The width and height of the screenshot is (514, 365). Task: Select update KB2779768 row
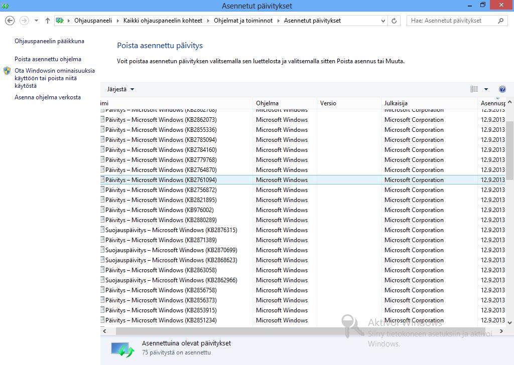[303, 160]
